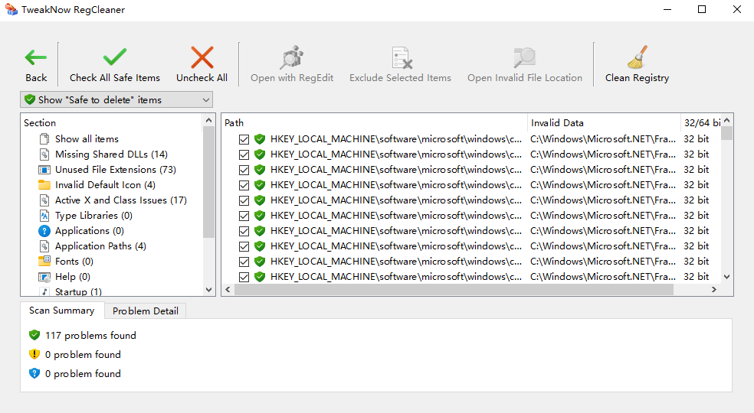Click the green Back arrow icon
The image size is (754, 413).
(x=36, y=57)
